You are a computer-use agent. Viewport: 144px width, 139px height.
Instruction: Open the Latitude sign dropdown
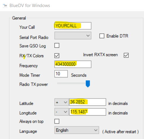[62, 102]
